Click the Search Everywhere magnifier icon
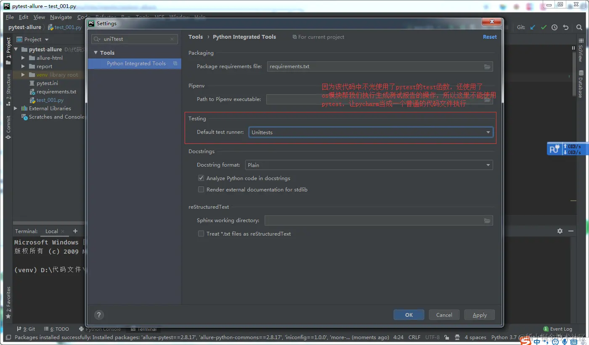This screenshot has height=345, width=589. [x=579, y=27]
